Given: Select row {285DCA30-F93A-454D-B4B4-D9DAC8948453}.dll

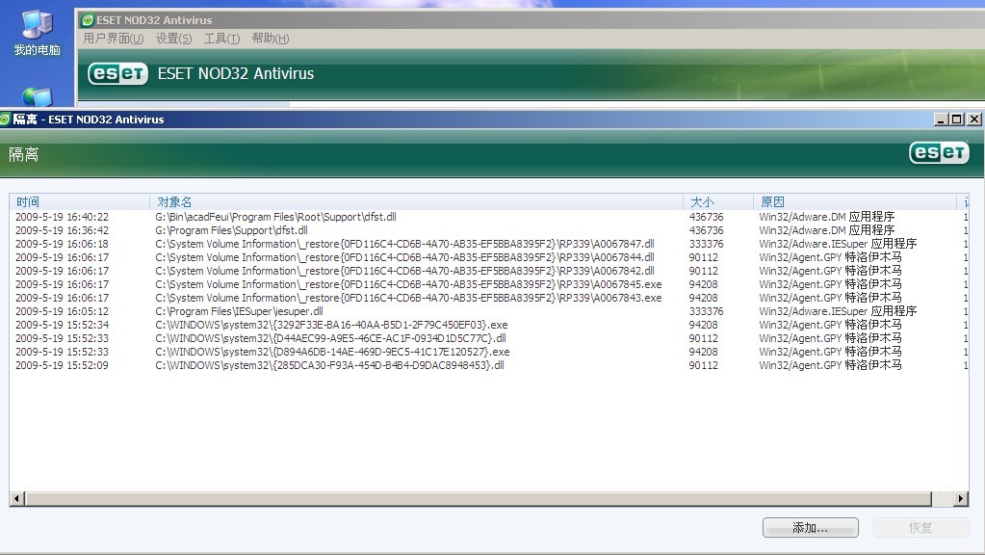Looking at the screenshot, I should coord(489,366).
